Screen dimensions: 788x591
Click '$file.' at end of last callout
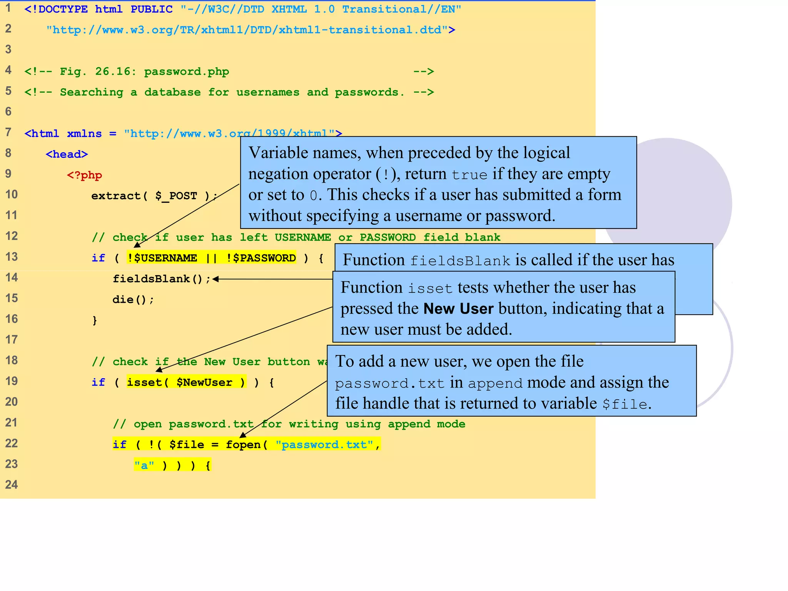pos(627,404)
